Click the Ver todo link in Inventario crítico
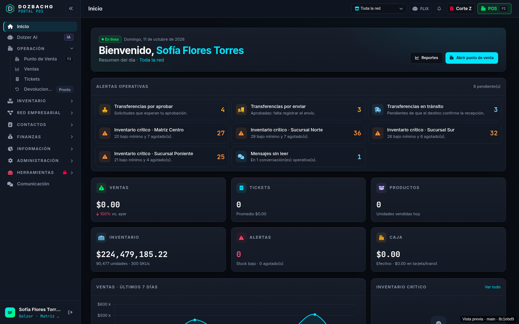This screenshot has height=324, width=519. tap(492, 287)
